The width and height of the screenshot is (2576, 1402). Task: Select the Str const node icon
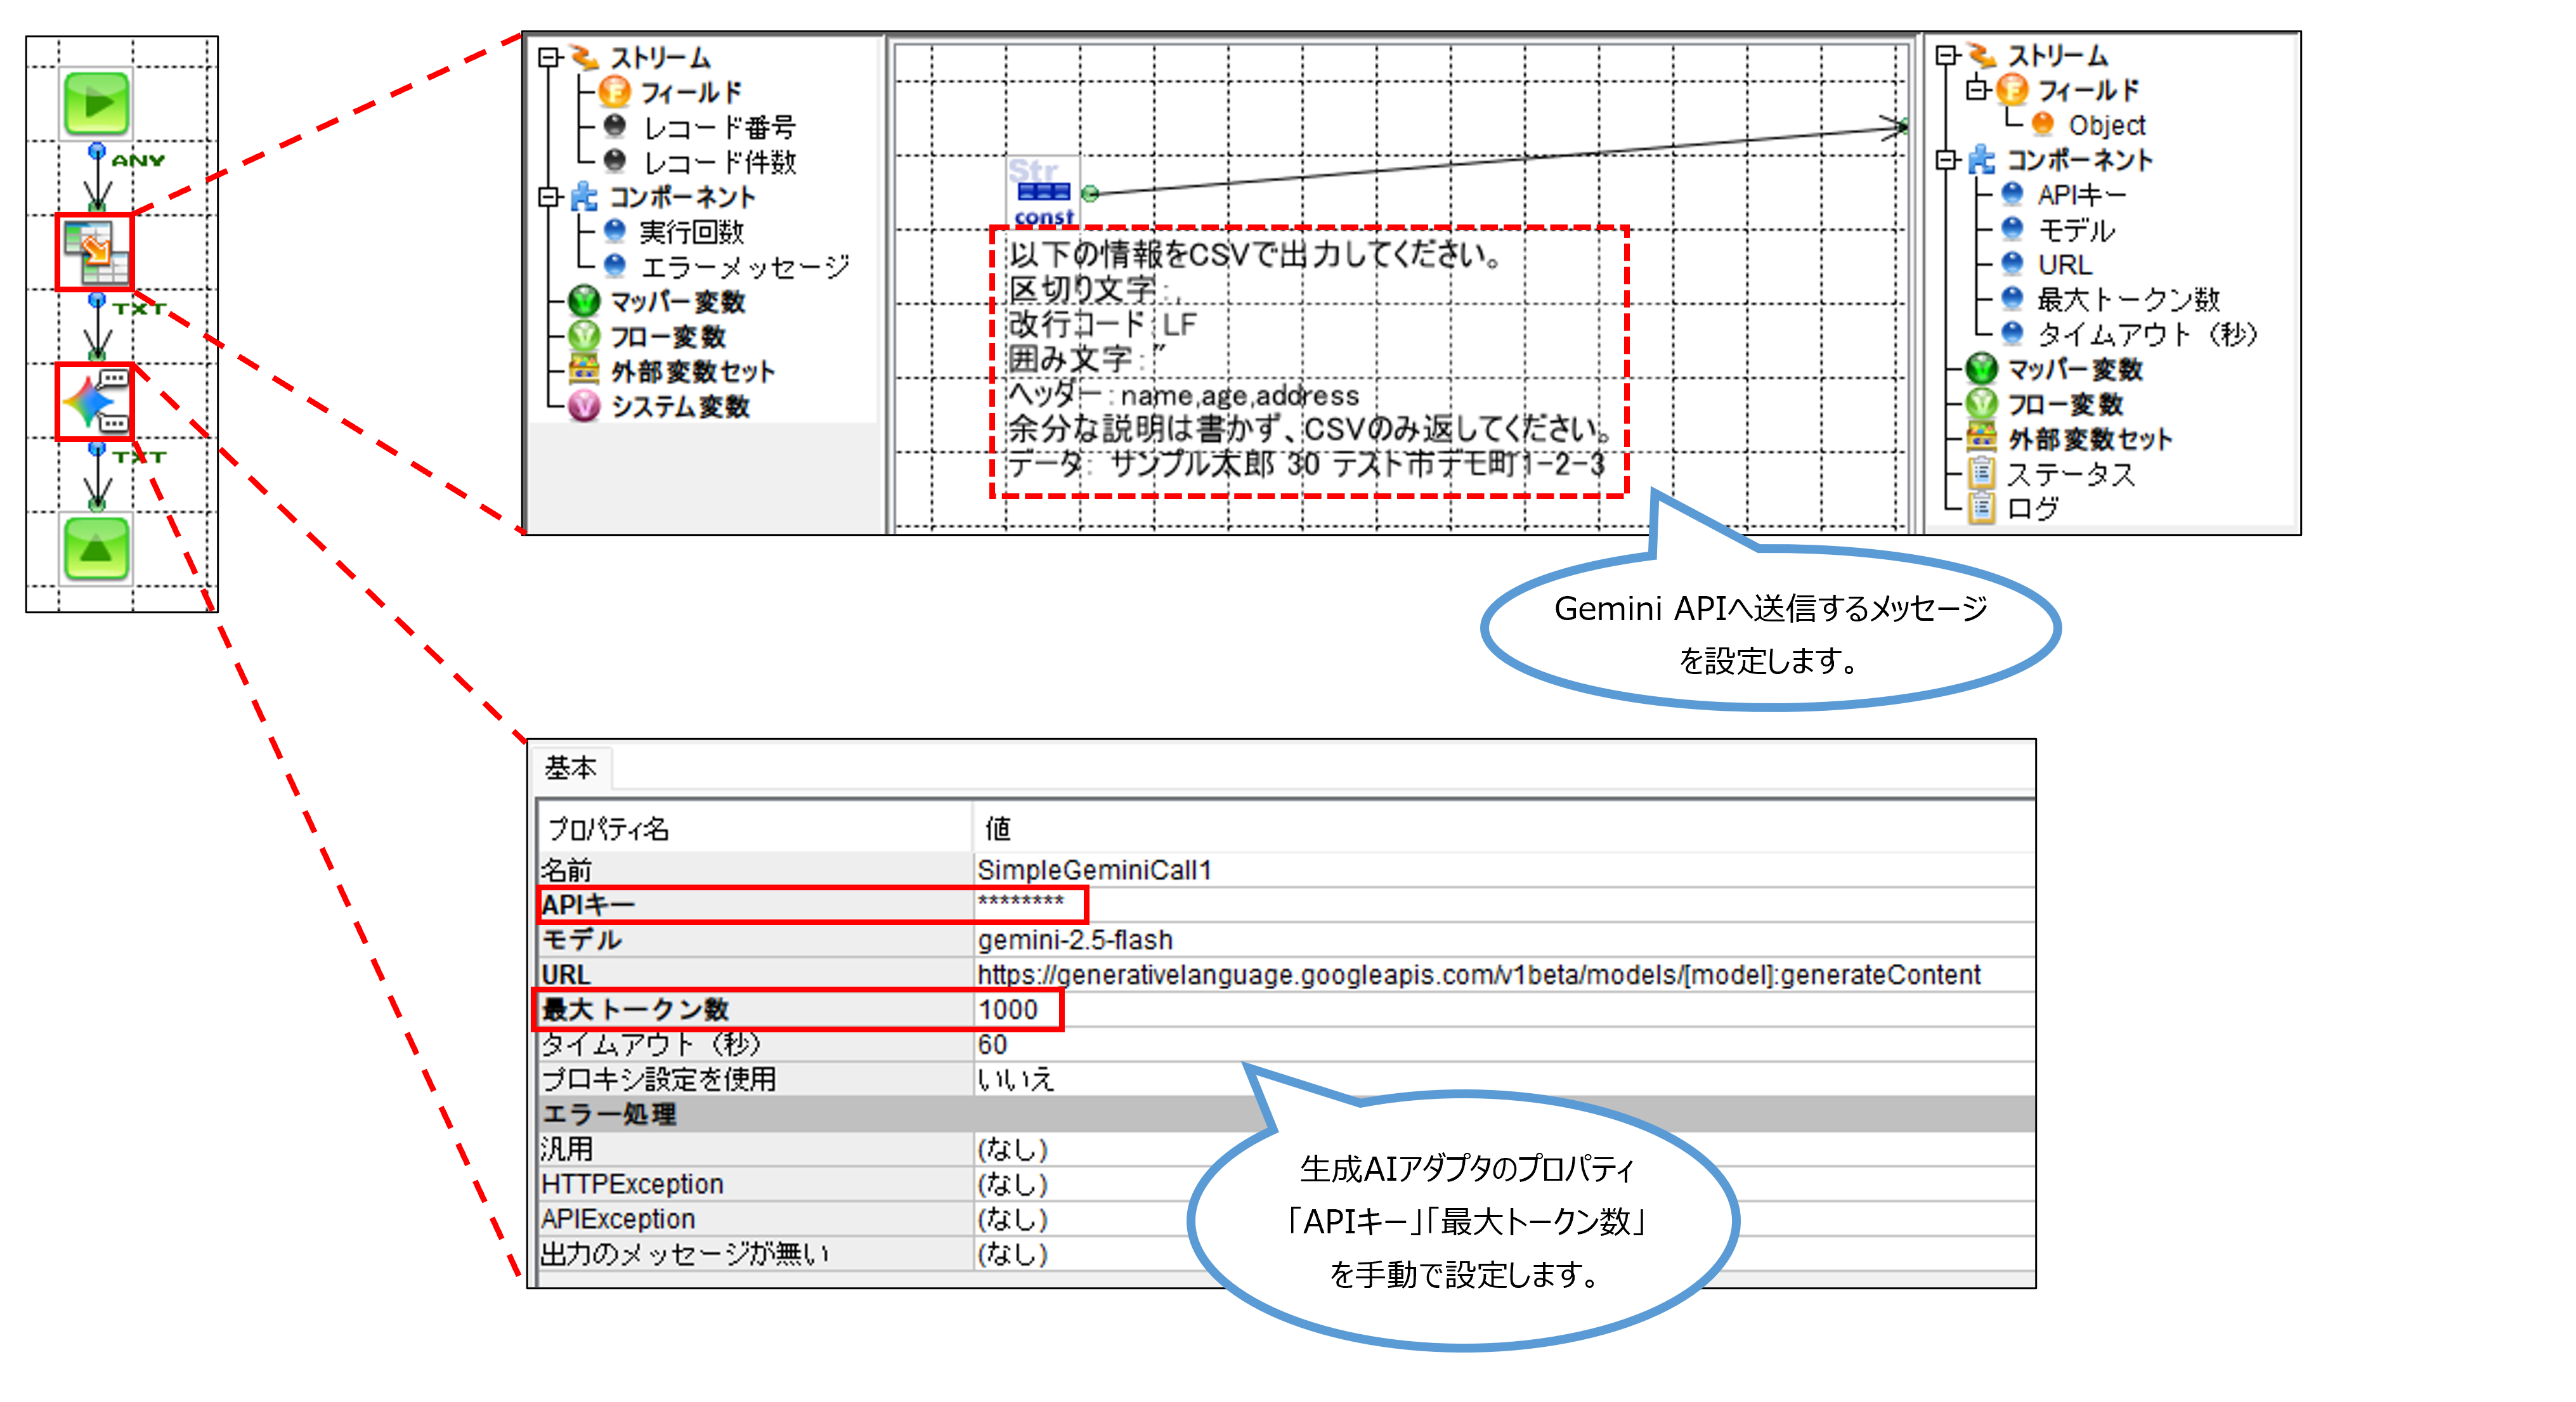[1043, 190]
